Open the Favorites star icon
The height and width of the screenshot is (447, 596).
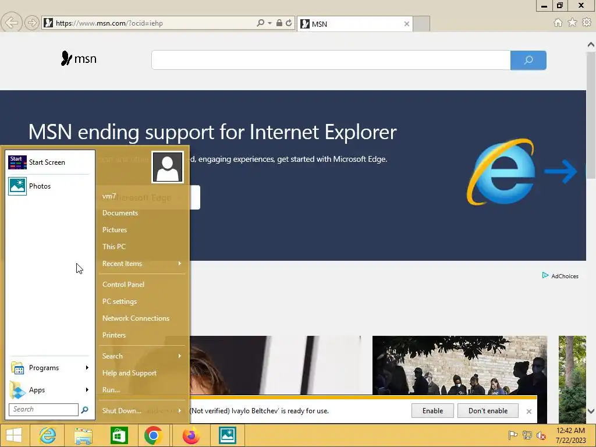(573, 23)
